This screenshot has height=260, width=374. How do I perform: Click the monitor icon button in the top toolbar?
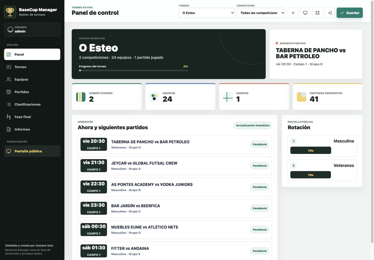[305, 13]
